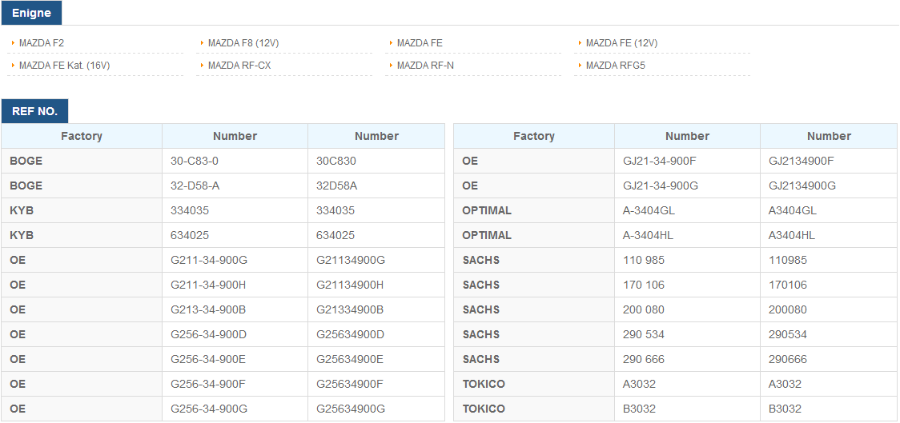The width and height of the screenshot is (900, 423).
Task: Select SACHS number 110 985
Action: pyautogui.click(x=644, y=260)
